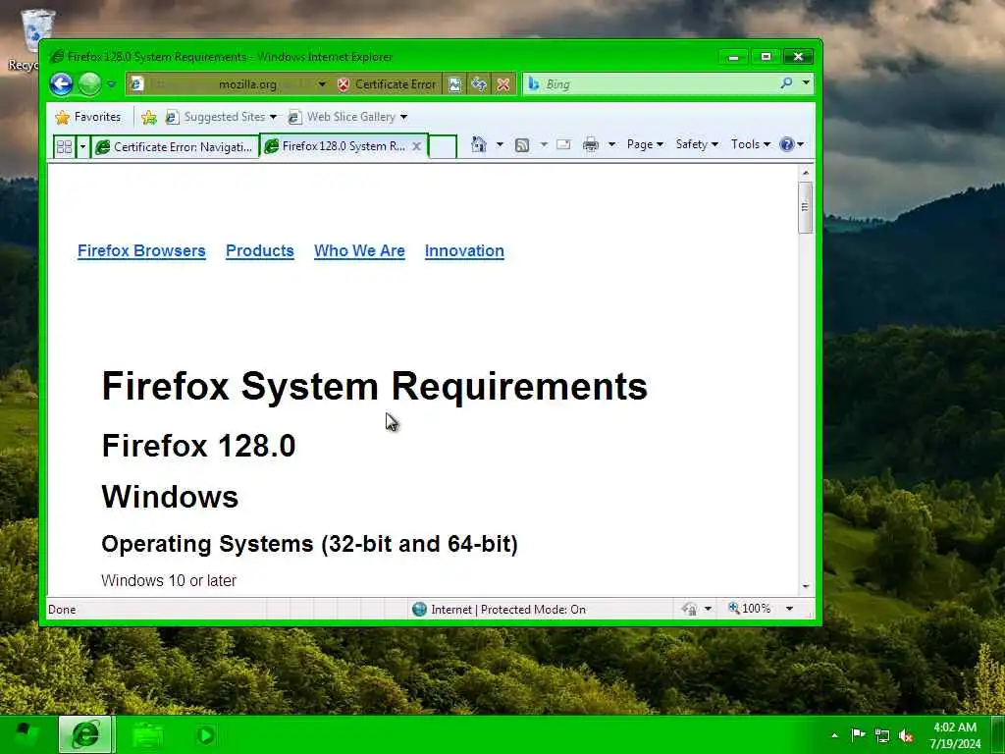Follow the Firefox Browsers link
The height and width of the screenshot is (754, 1005).
[141, 250]
